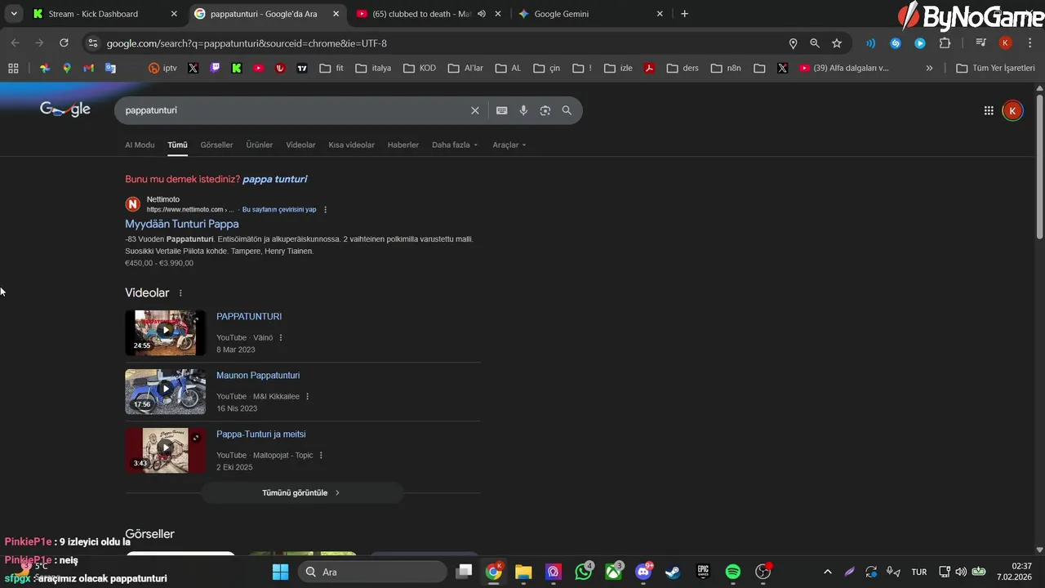Switch to the Görseller search tab
This screenshot has height=588, width=1045.
(216, 145)
